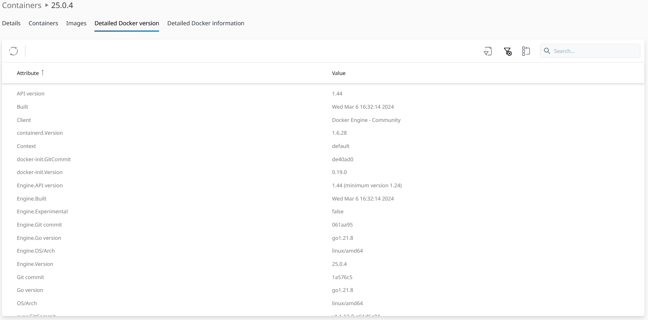The height and width of the screenshot is (320, 648).
Task: Focus the Search input field
Action: pos(595,51)
